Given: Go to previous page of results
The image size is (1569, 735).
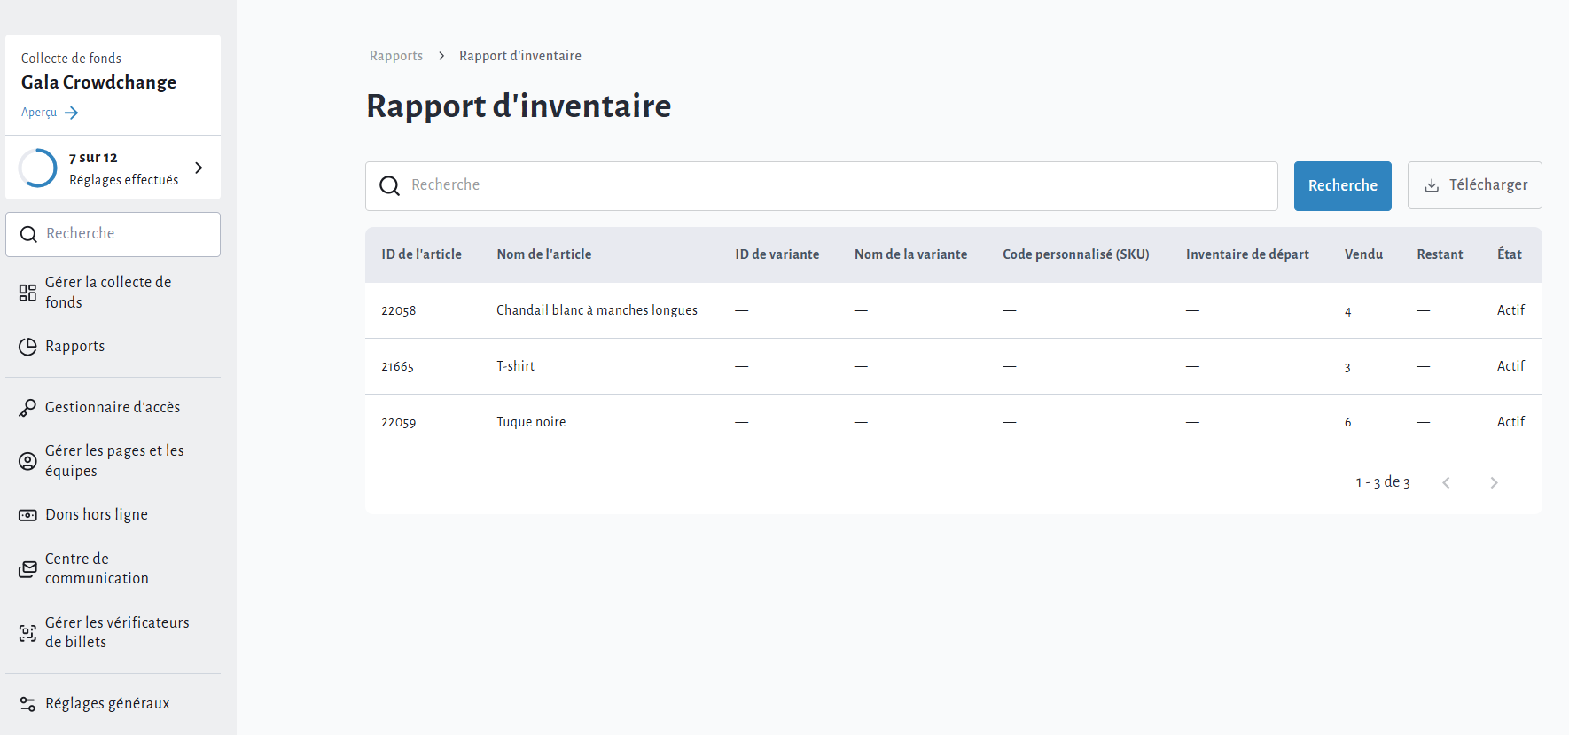Looking at the screenshot, I should 1446,483.
